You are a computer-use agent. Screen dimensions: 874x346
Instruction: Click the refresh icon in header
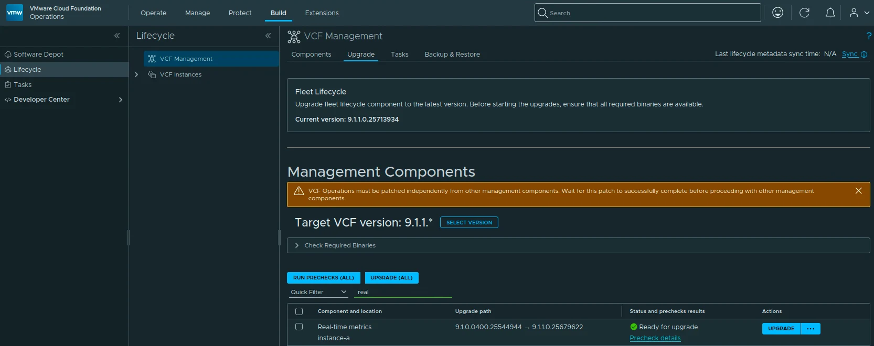804,13
